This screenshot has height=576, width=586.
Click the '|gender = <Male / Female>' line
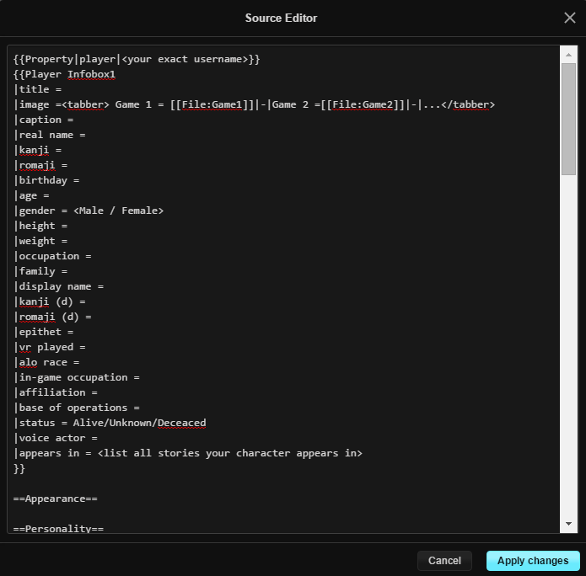[x=89, y=211]
